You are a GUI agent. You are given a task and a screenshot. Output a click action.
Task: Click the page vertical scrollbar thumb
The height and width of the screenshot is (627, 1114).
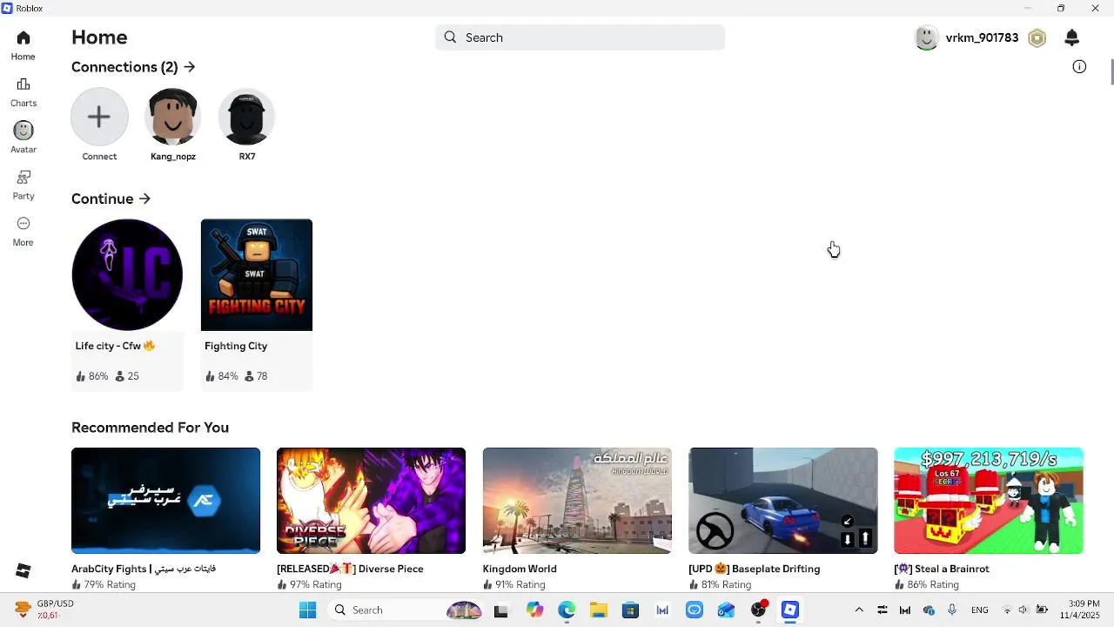pyautogui.click(x=1111, y=73)
